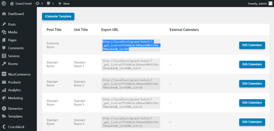Click the Rooms key icon
274x131 pixels.
point(4,64)
